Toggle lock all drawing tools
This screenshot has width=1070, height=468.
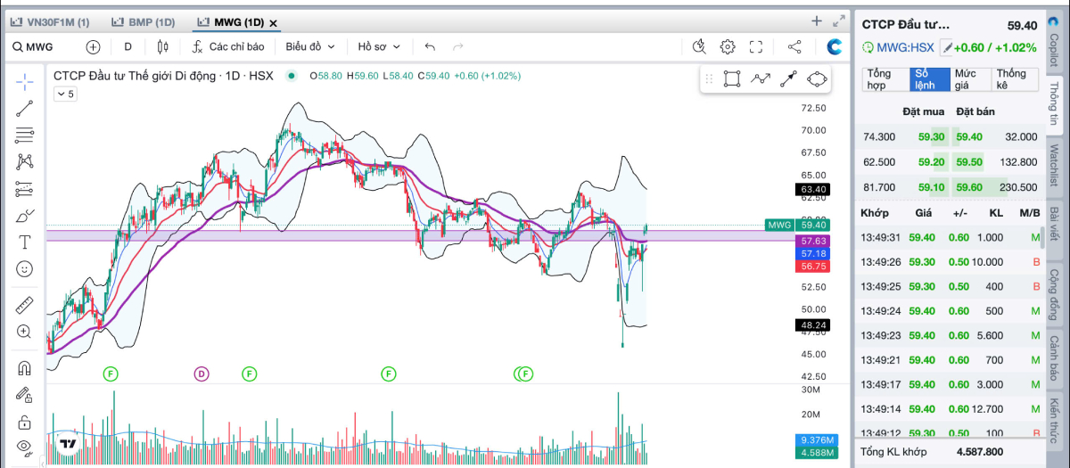24,422
